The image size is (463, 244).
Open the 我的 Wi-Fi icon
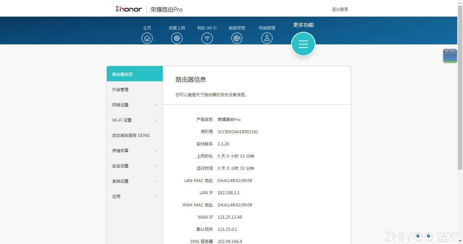207,38
